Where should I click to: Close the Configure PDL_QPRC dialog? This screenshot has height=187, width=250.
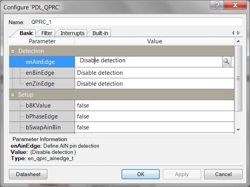[x=235, y=5]
